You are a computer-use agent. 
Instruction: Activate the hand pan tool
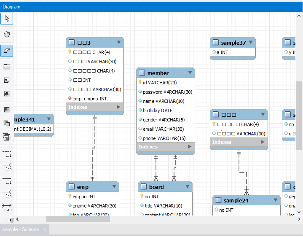[x=7, y=35]
